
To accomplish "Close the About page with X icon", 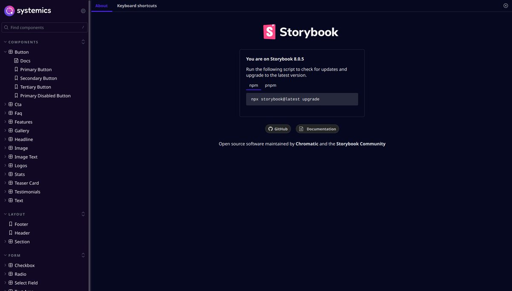I will tap(506, 6).
